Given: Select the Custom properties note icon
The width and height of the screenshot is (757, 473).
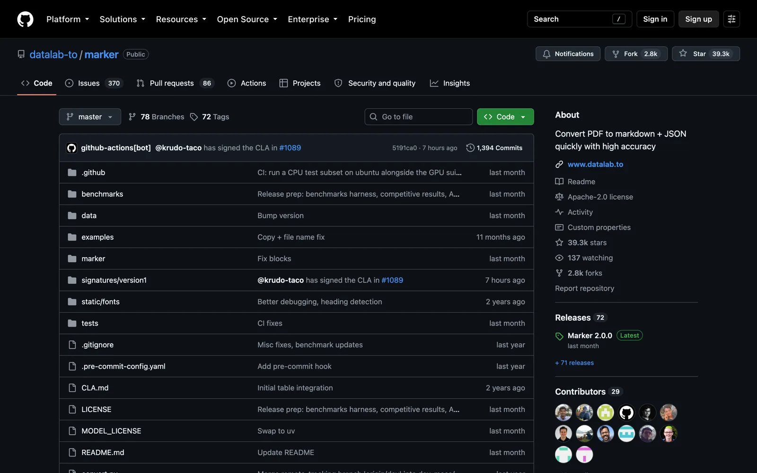Looking at the screenshot, I should [x=559, y=228].
